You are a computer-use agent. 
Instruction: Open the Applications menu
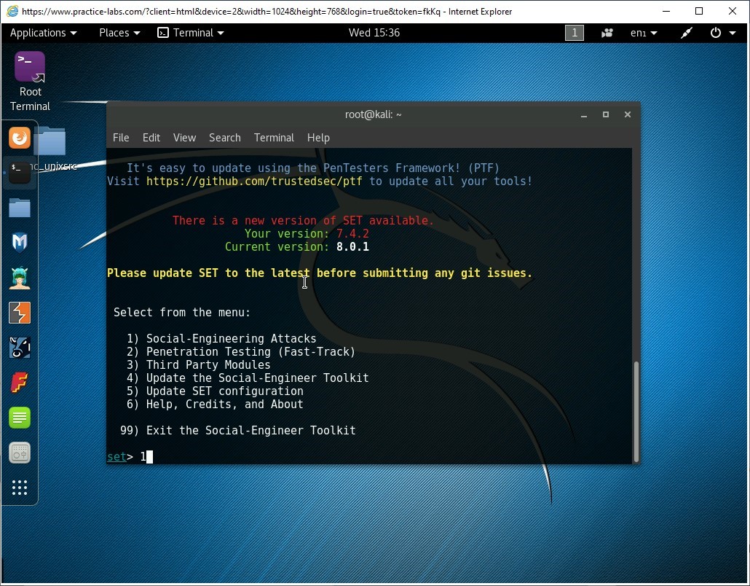coord(43,33)
